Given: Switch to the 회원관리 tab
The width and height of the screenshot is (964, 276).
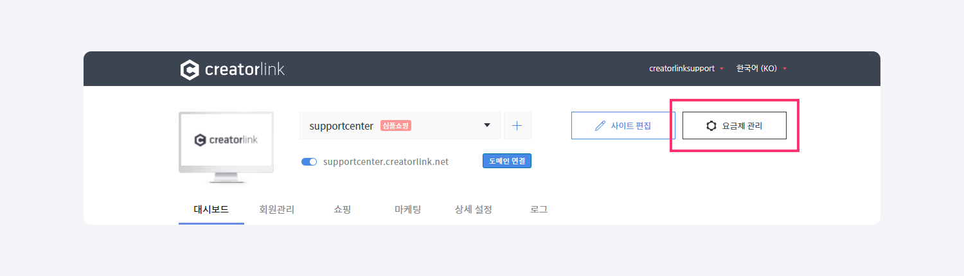Looking at the screenshot, I should pos(276,209).
